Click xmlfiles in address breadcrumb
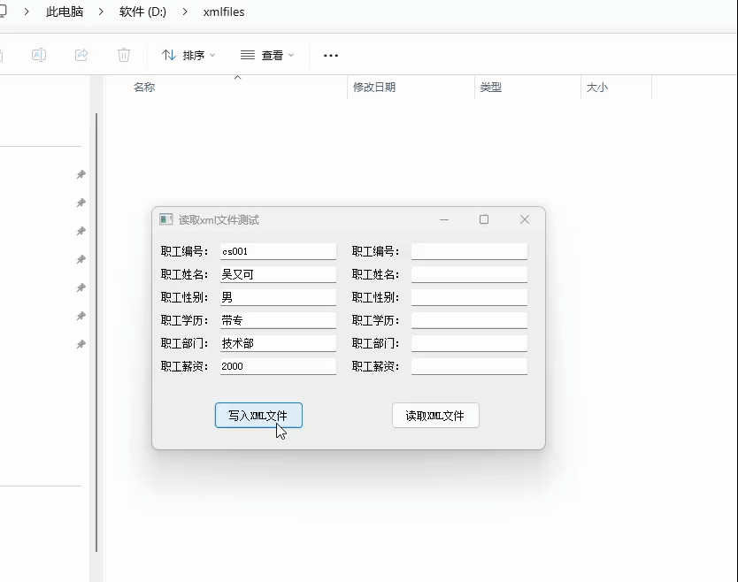Image resolution: width=738 pixels, height=582 pixels. [224, 11]
